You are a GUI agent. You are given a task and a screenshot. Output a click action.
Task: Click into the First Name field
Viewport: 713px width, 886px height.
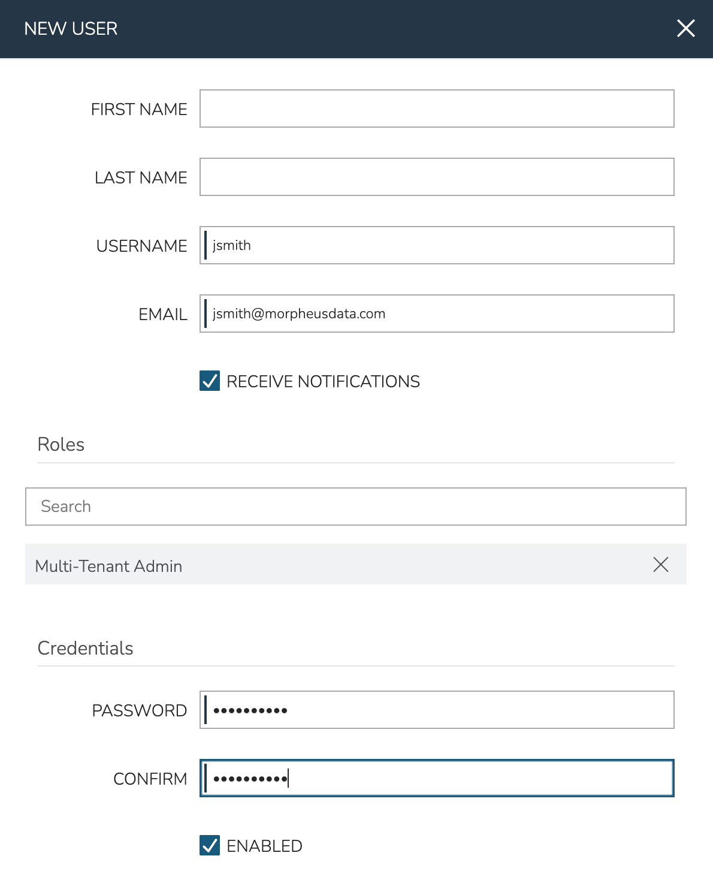436,109
